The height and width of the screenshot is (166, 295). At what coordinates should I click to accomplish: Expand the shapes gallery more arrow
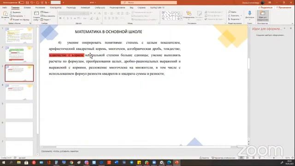click(181, 19)
